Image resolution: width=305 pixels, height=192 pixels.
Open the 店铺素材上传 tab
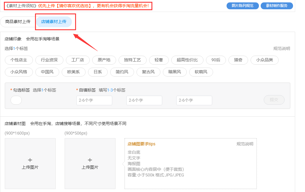point(54,22)
